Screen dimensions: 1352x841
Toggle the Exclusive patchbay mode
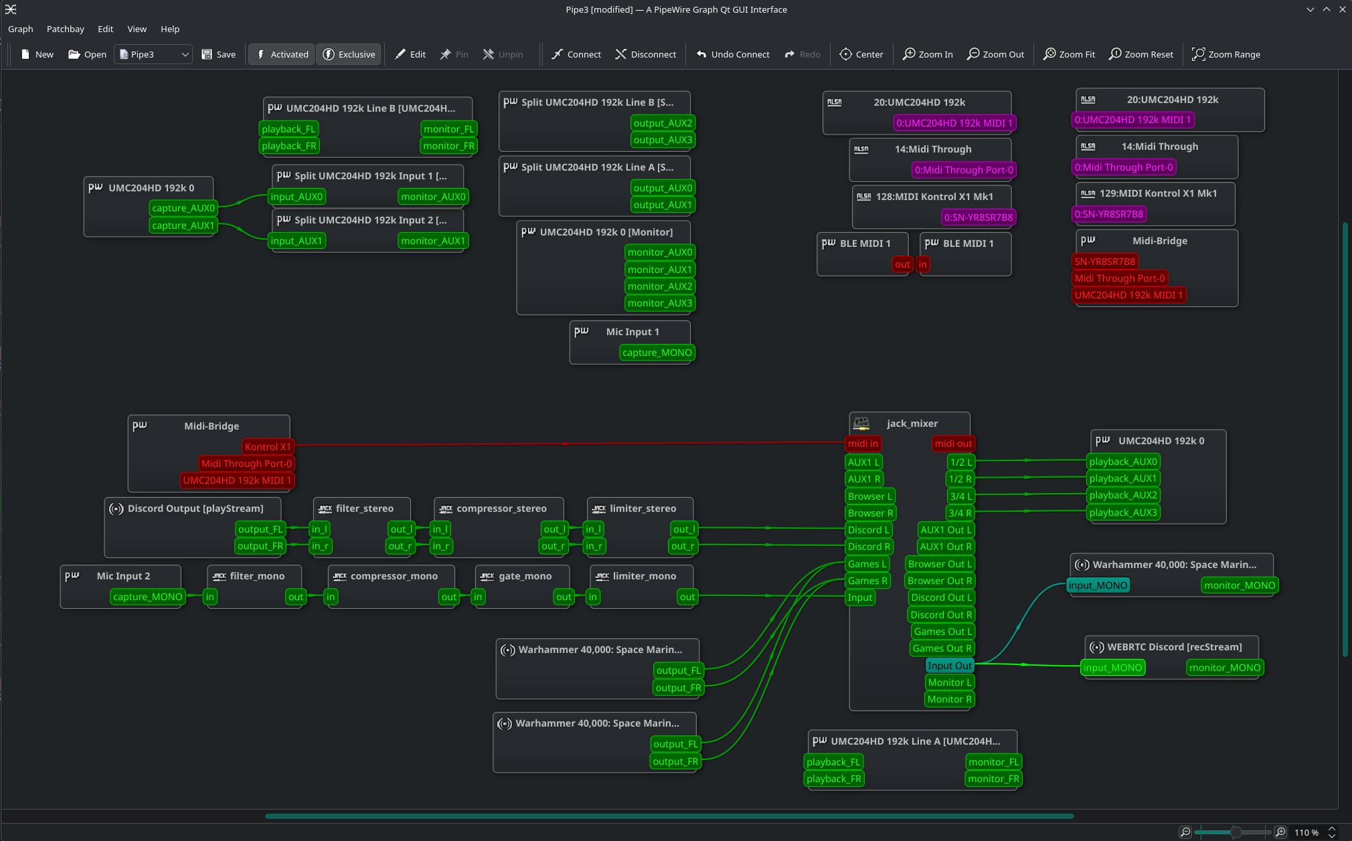pos(349,54)
